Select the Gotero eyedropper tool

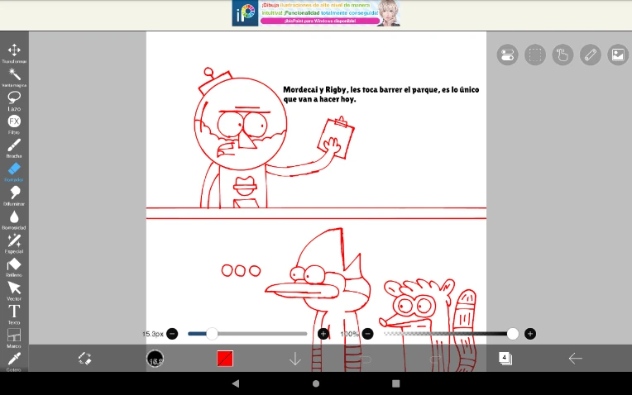coord(14,362)
